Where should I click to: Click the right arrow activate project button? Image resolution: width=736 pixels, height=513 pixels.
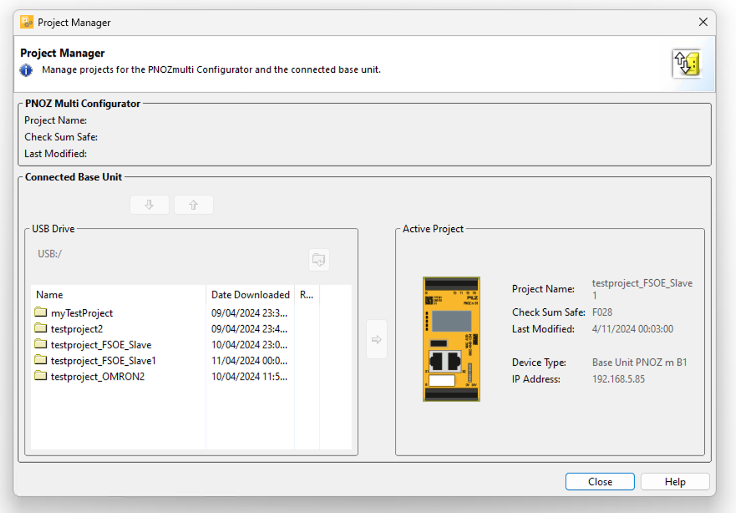[377, 340]
